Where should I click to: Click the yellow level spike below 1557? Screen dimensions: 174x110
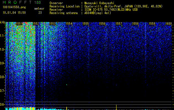click(116, 107)
